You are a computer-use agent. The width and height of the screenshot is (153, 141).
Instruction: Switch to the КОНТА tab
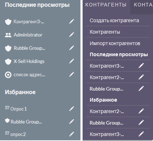tap(143, 5)
